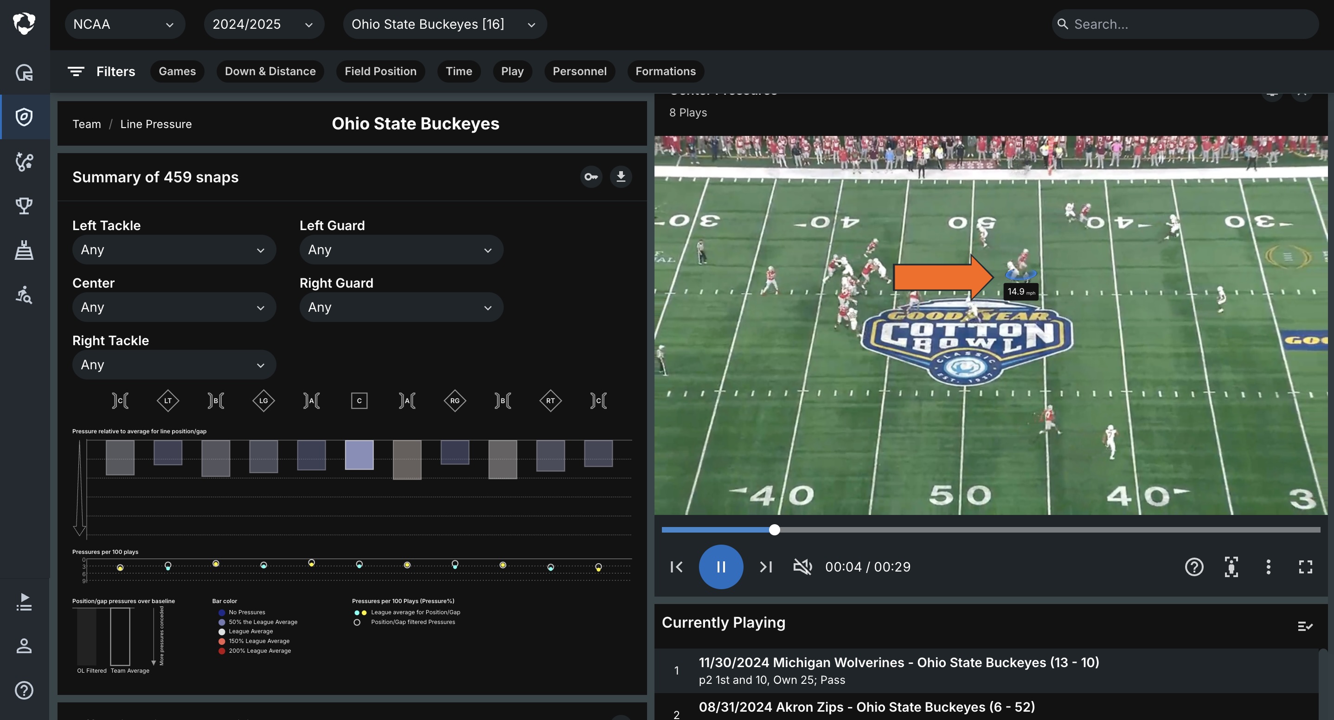This screenshot has width=1334, height=720.
Task: Open the Down & Distance filter
Action: pyautogui.click(x=270, y=71)
